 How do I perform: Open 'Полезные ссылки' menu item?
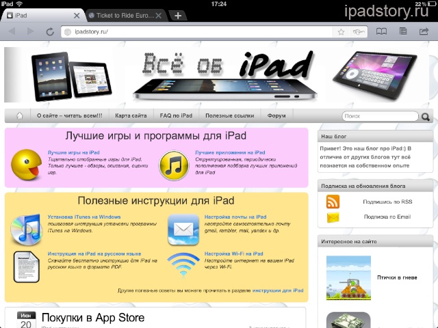pyautogui.click(x=230, y=115)
